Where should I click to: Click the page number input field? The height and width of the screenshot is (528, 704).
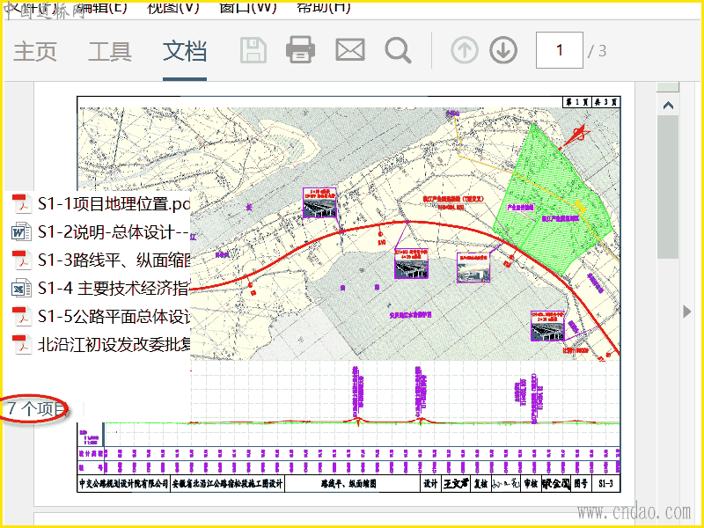[560, 50]
